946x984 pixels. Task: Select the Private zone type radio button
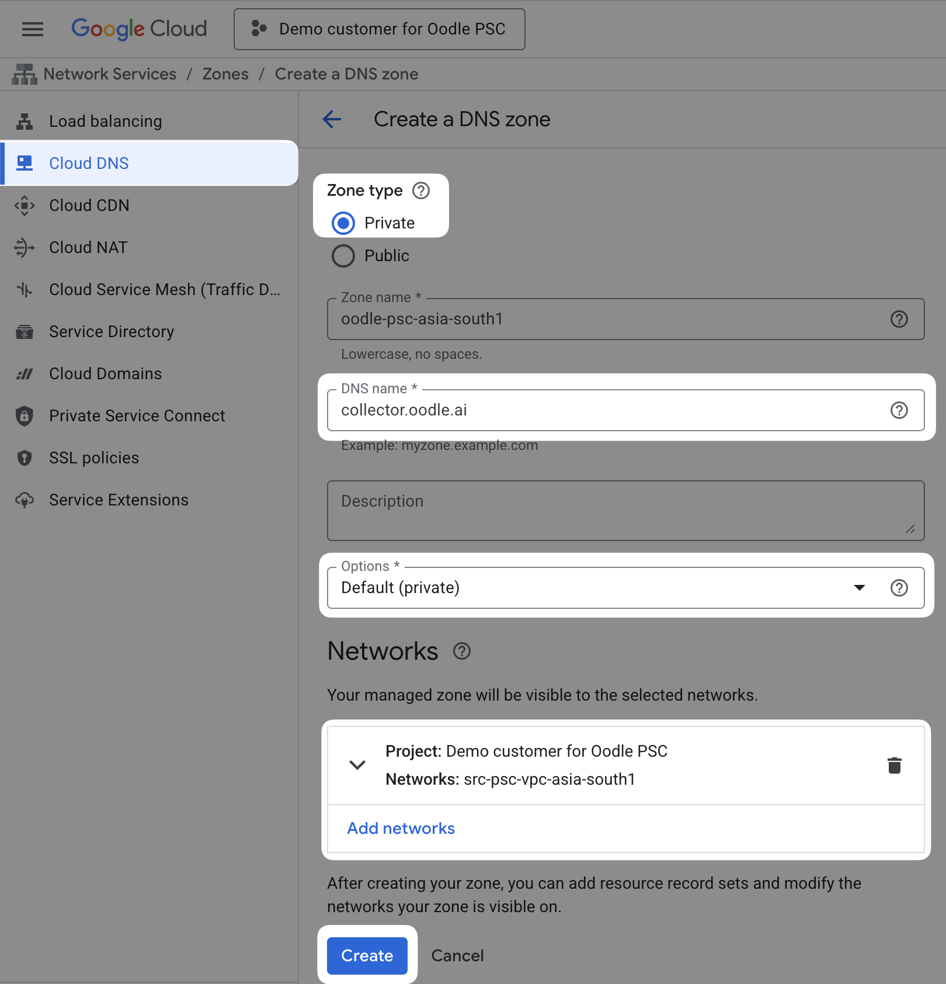tap(343, 223)
